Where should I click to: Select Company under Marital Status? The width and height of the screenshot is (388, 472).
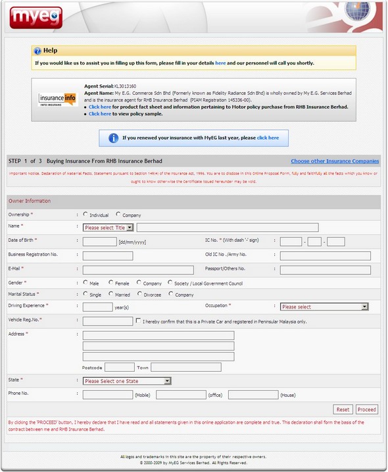pos(170,293)
